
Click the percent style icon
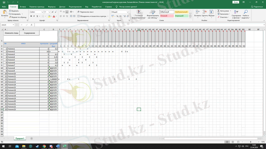tap(117, 16)
